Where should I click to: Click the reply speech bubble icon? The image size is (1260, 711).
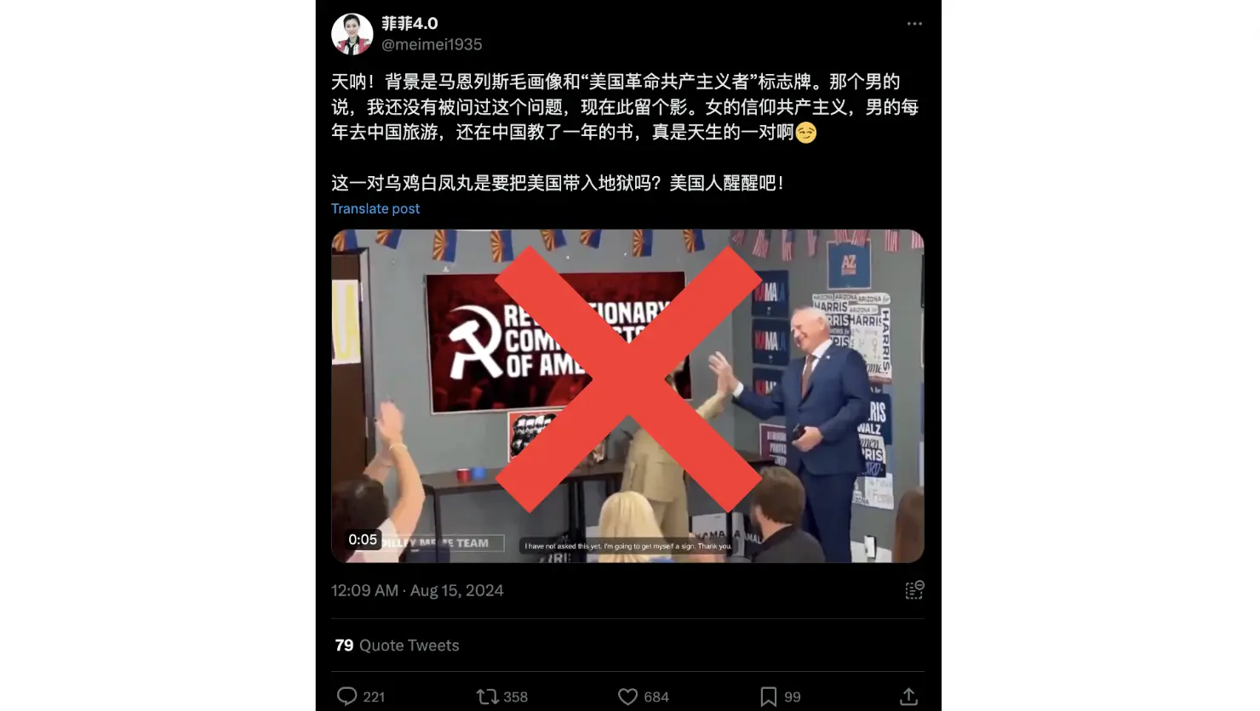tap(346, 697)
